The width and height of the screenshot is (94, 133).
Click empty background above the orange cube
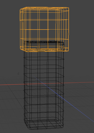click(x=45, y=3)
